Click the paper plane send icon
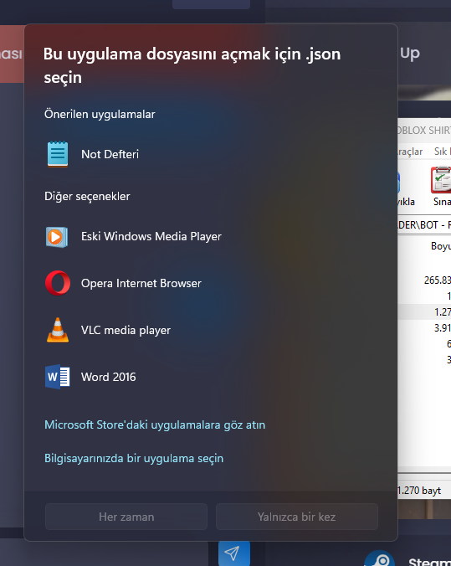 point(233,553)
